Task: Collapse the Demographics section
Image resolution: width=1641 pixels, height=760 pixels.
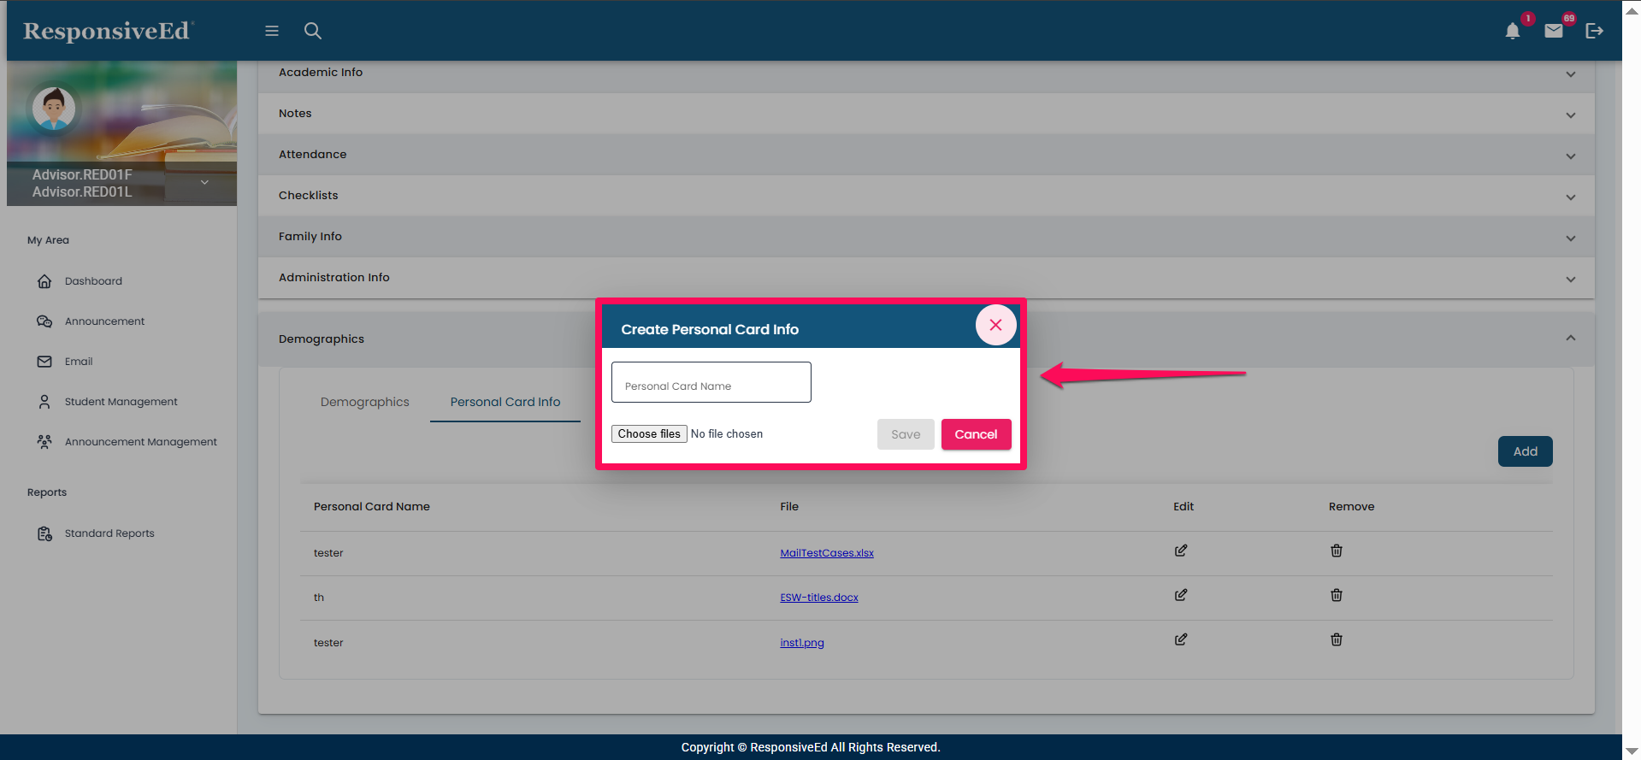Action: tap(1570, 339)
